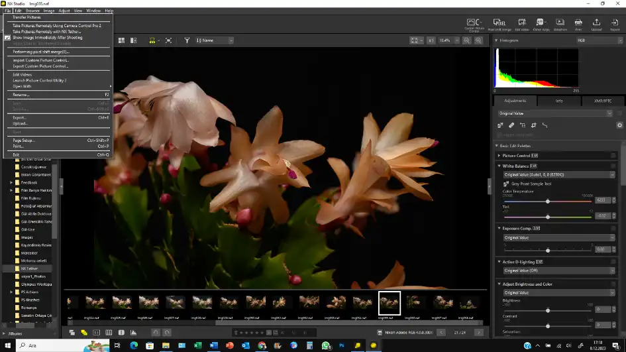Click the Upload toolbar icon
The height and width of the screenshot is (352, 626).
click(596, 23)
